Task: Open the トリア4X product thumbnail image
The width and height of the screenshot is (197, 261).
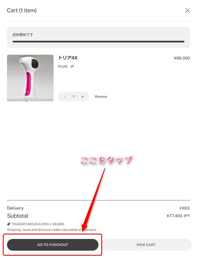Action: (x=30, y=78)
